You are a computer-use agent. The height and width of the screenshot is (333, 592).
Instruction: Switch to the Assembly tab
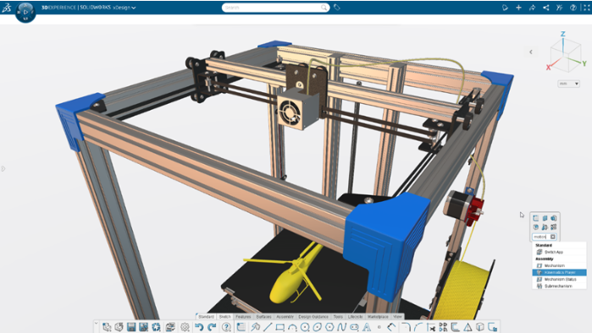pyautogui.click(x=285, y=317)
